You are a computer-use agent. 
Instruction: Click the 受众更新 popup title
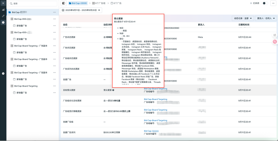click(x=119, y=18)
